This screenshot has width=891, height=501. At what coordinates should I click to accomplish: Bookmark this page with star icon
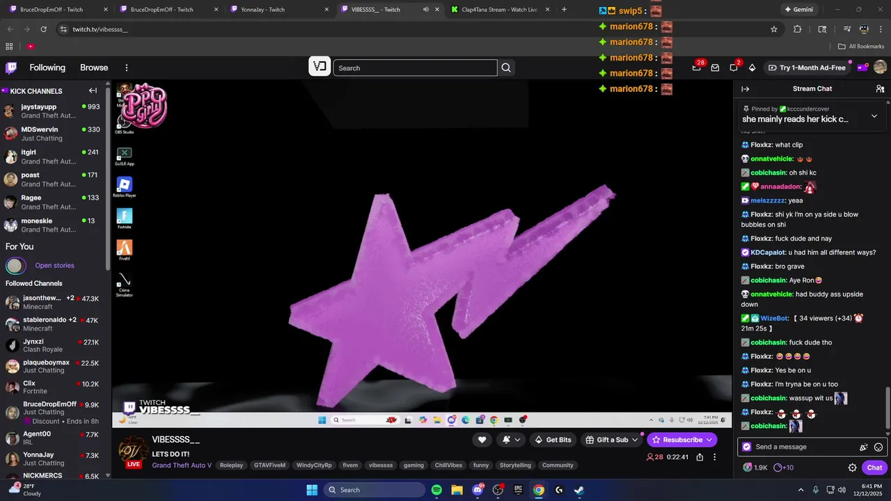coord(773,29)
